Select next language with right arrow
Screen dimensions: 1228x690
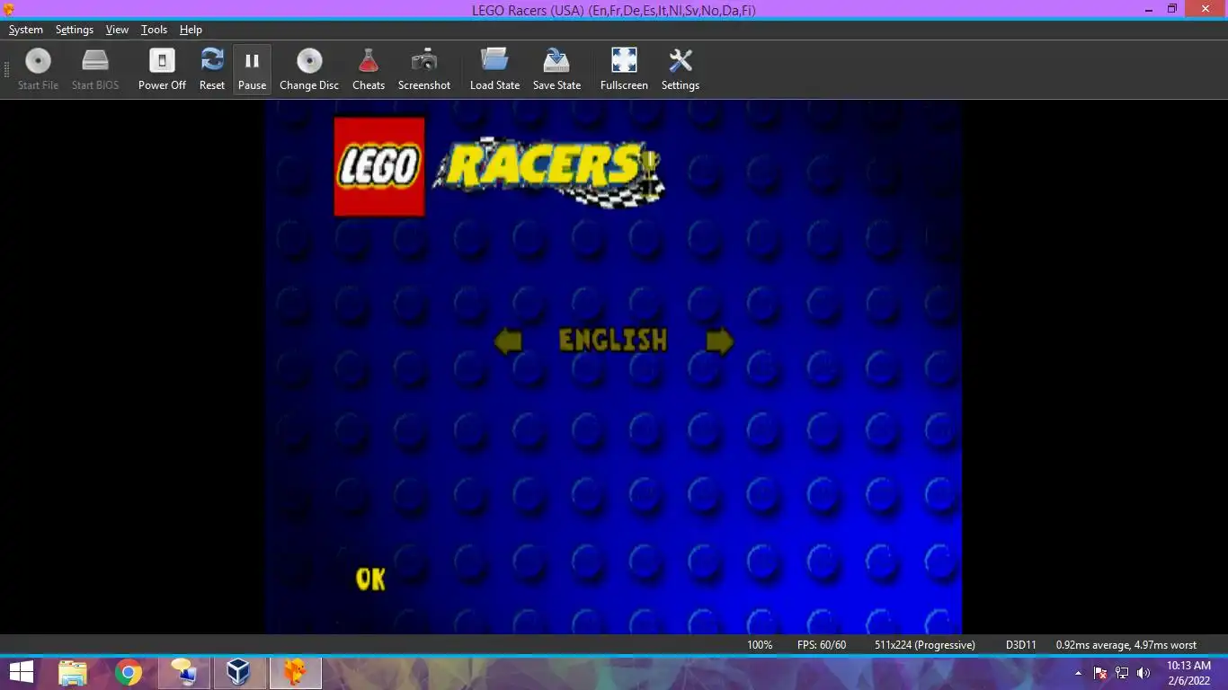pos(720,341)
